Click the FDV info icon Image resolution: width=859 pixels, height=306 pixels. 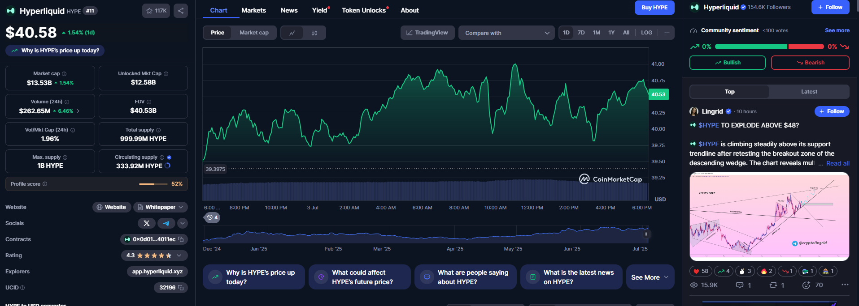pyautogui.click(x=149, y=102)
